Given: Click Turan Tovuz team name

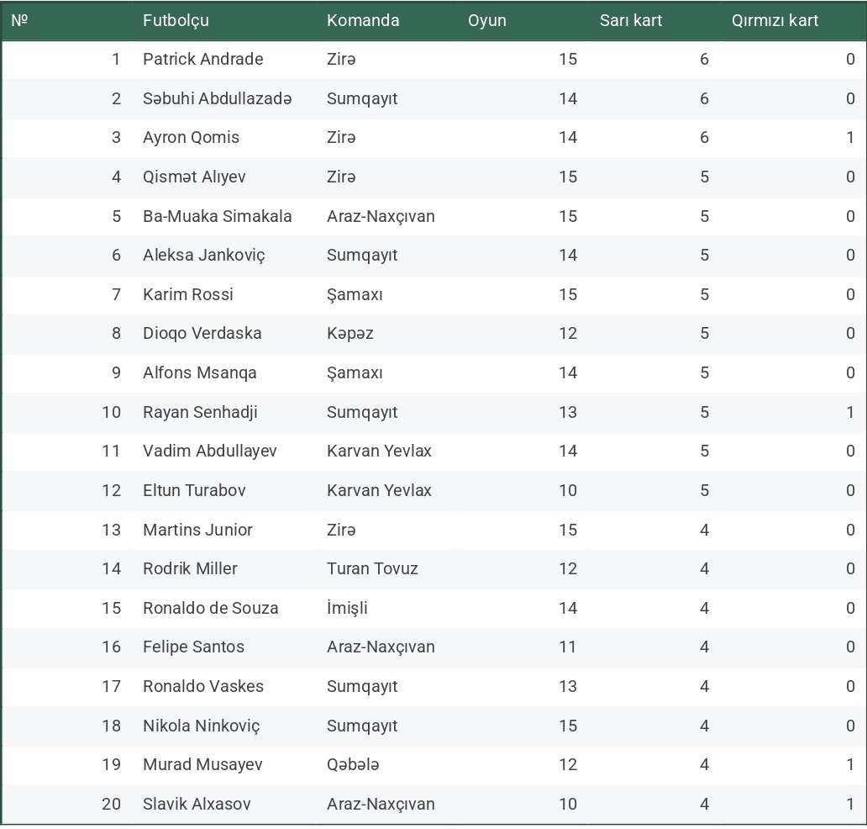Looking at the screenshot, I should coord(372,568).
